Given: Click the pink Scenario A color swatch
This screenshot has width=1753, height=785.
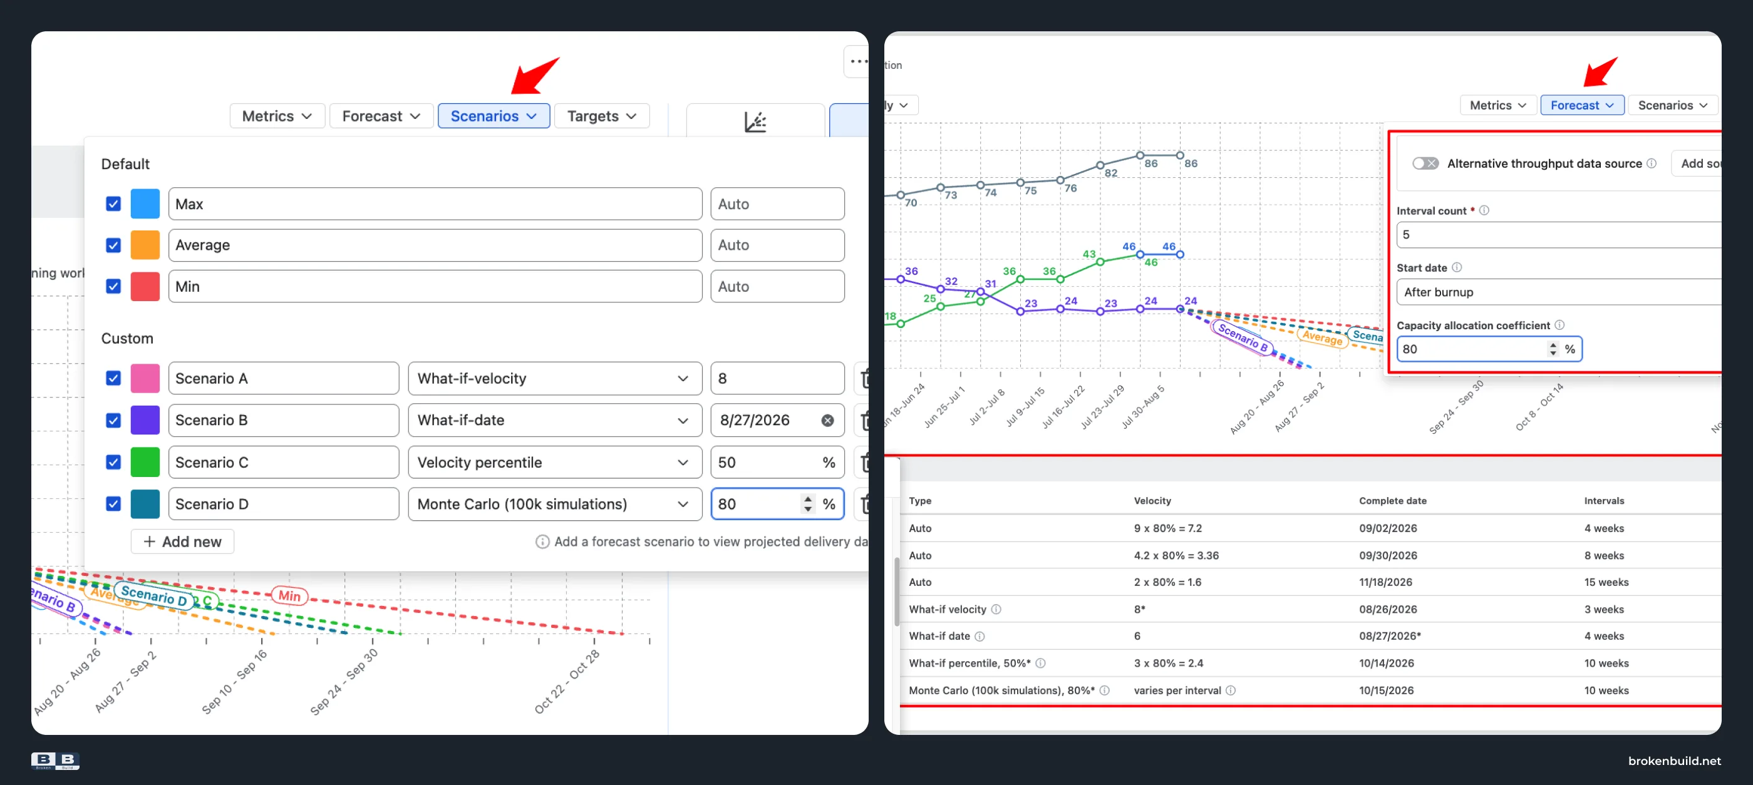Looking at the screenshot, I should [x=145, y=378].
